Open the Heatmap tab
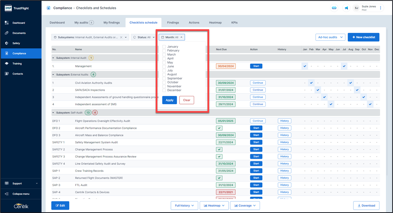 pyautogui.click(x=215, y=22)
